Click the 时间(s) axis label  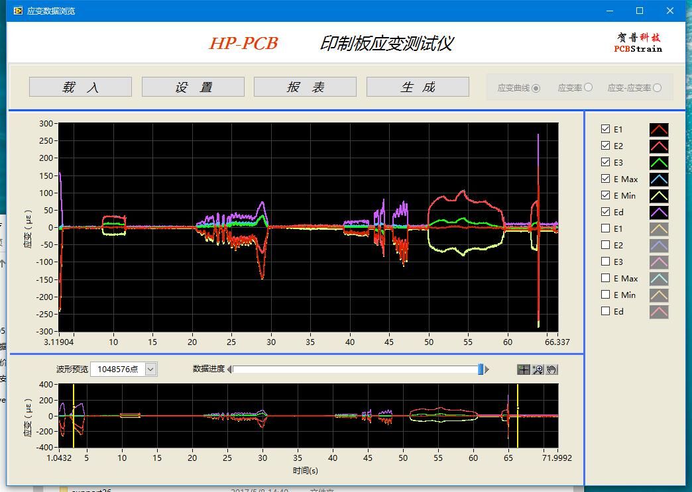pyautogui.click(x=306, y=471)
